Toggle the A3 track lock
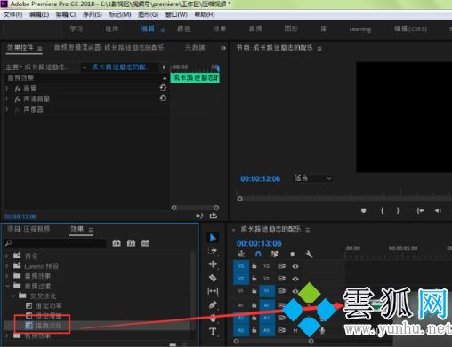452x347 pixels. point(254,330)
